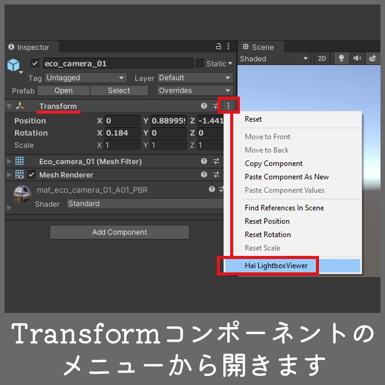
Task: Click Eco_camera_01 (Mesh Filter) header text
Action: (91, 162)
